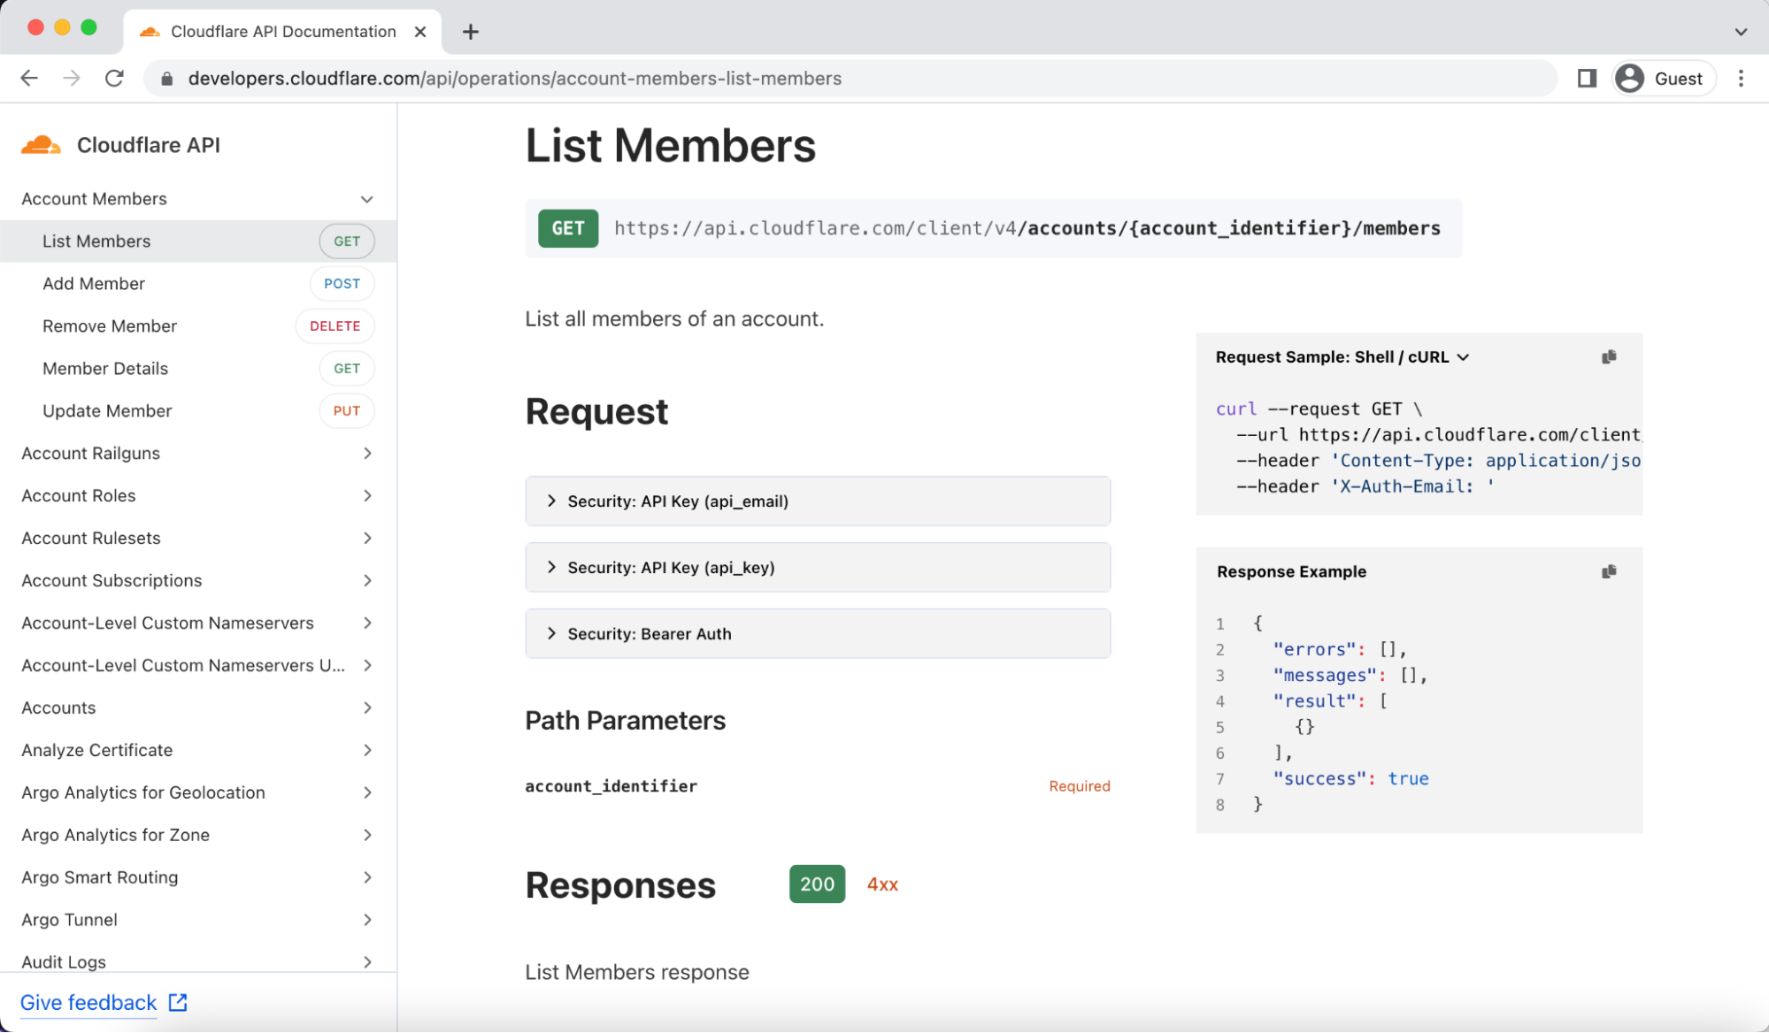Open the external link icon beside Give feedback

tap(178, 1002)
